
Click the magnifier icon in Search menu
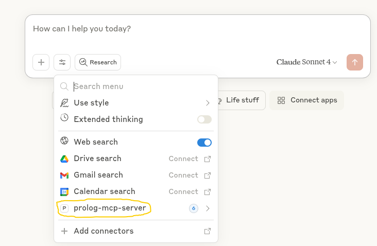point(64,86)
